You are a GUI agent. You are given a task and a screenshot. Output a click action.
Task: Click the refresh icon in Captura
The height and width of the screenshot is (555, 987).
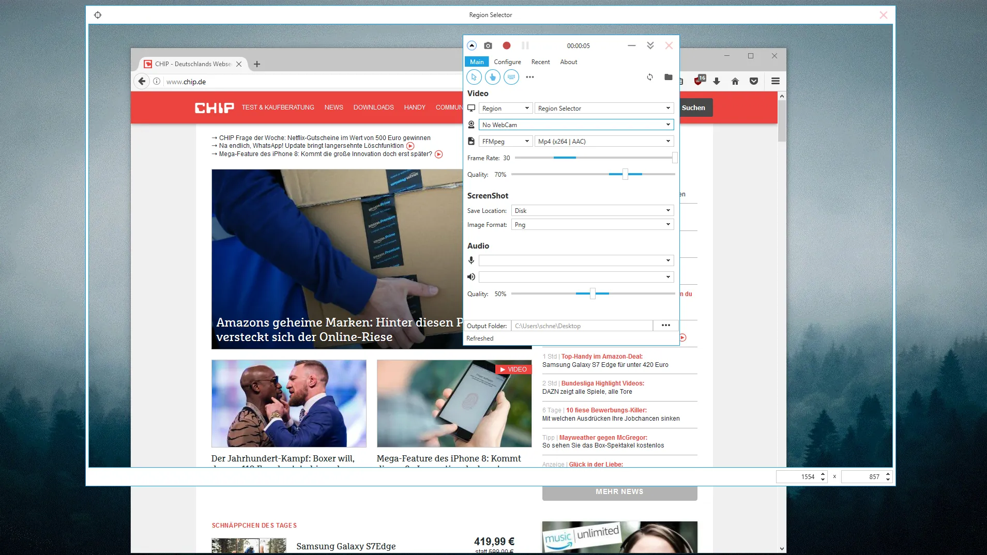[x=650, y=77]
